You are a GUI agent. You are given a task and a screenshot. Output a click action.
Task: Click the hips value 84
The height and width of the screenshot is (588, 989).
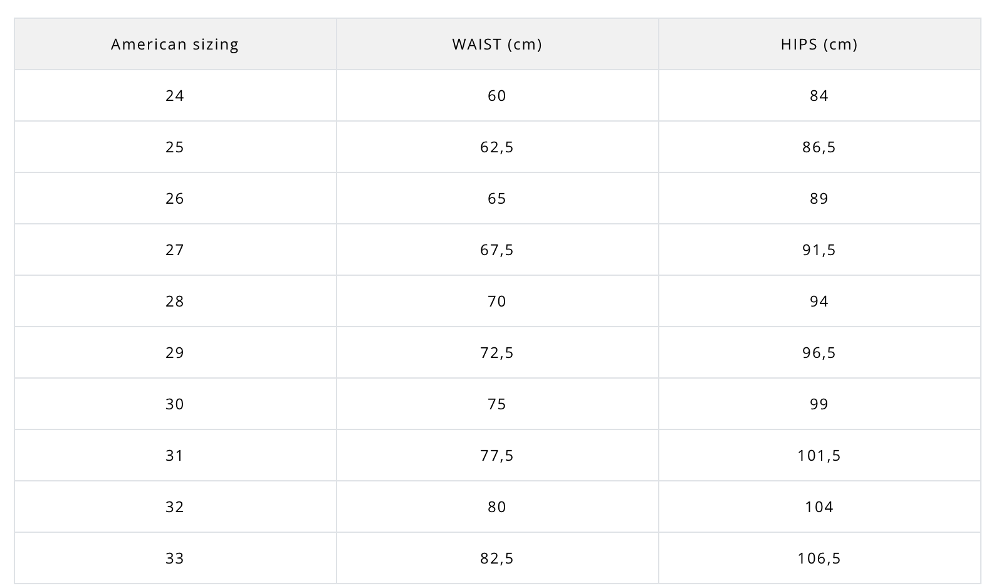819,95
